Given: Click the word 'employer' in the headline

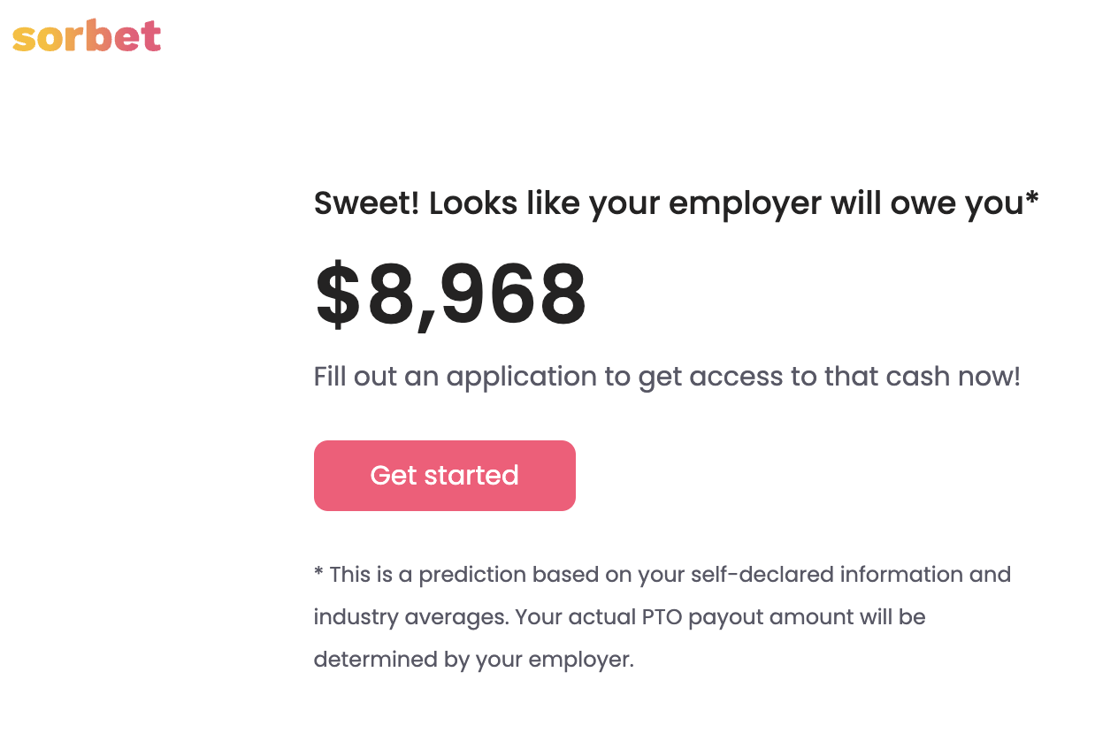Looking at the screenshot, I should [x=745, y=205].
